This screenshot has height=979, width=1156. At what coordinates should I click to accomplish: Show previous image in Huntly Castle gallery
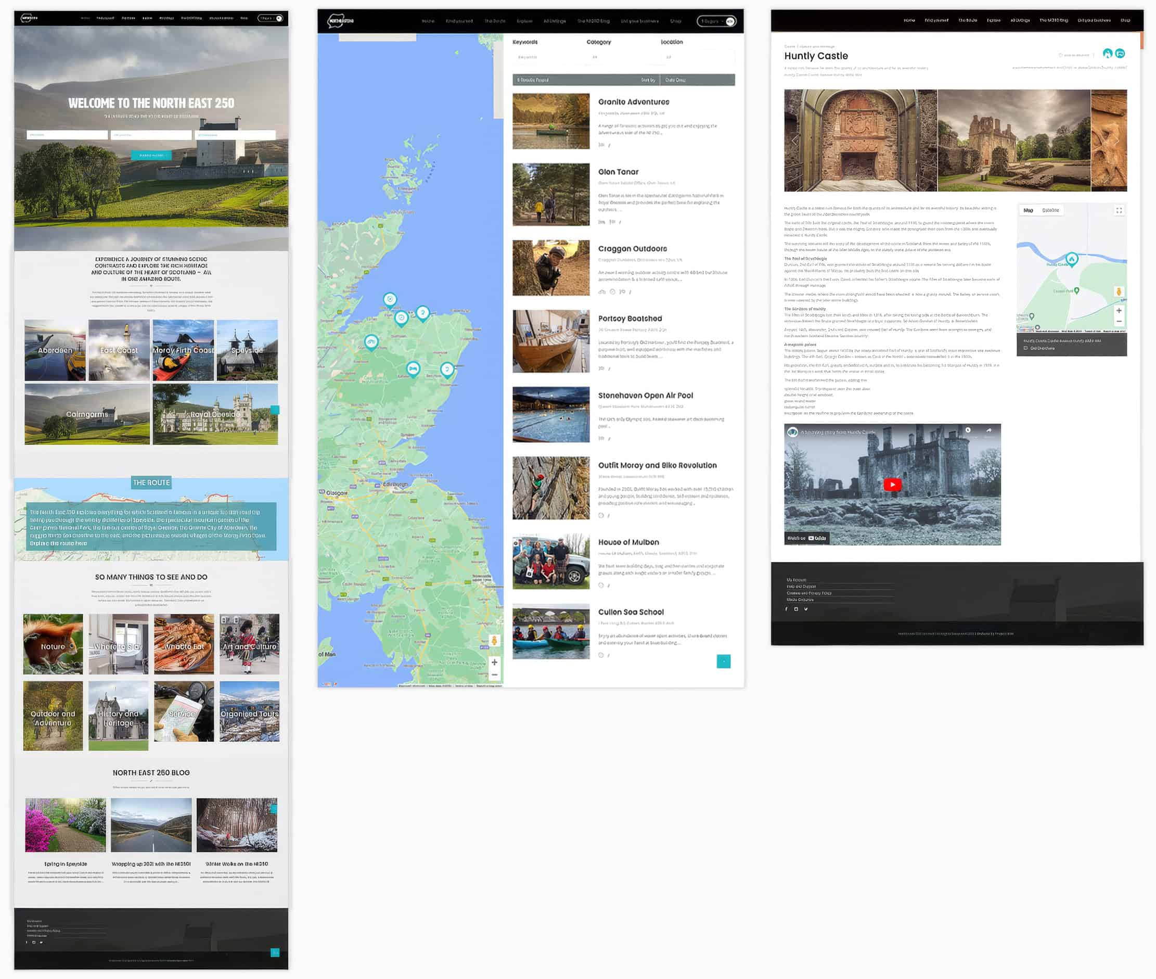(794, 141)
